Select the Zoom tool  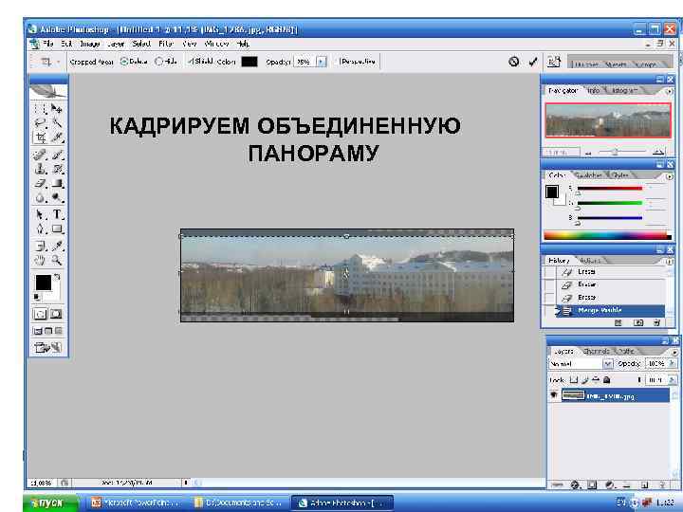pos(57,261)
